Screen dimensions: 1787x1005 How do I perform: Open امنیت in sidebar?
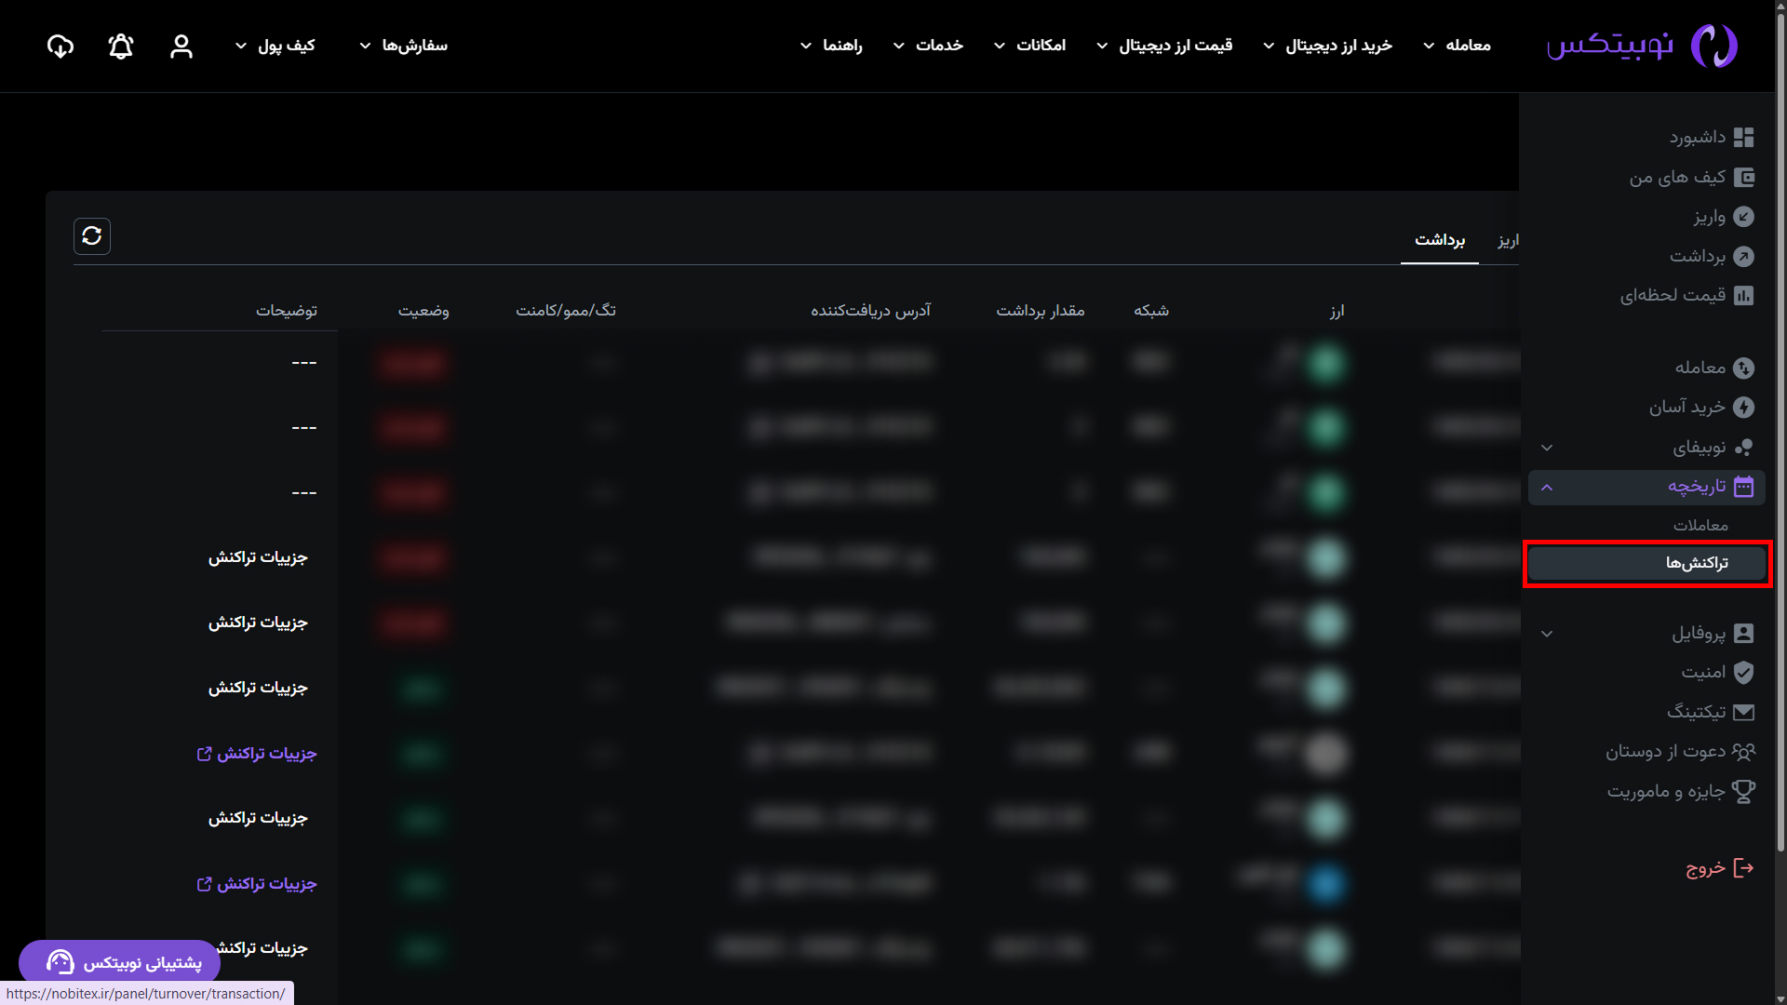click(x=1703, y=673)
